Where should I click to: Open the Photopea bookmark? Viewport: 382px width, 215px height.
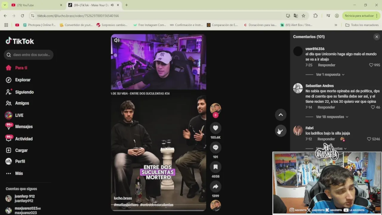click(x=39, y=25)
